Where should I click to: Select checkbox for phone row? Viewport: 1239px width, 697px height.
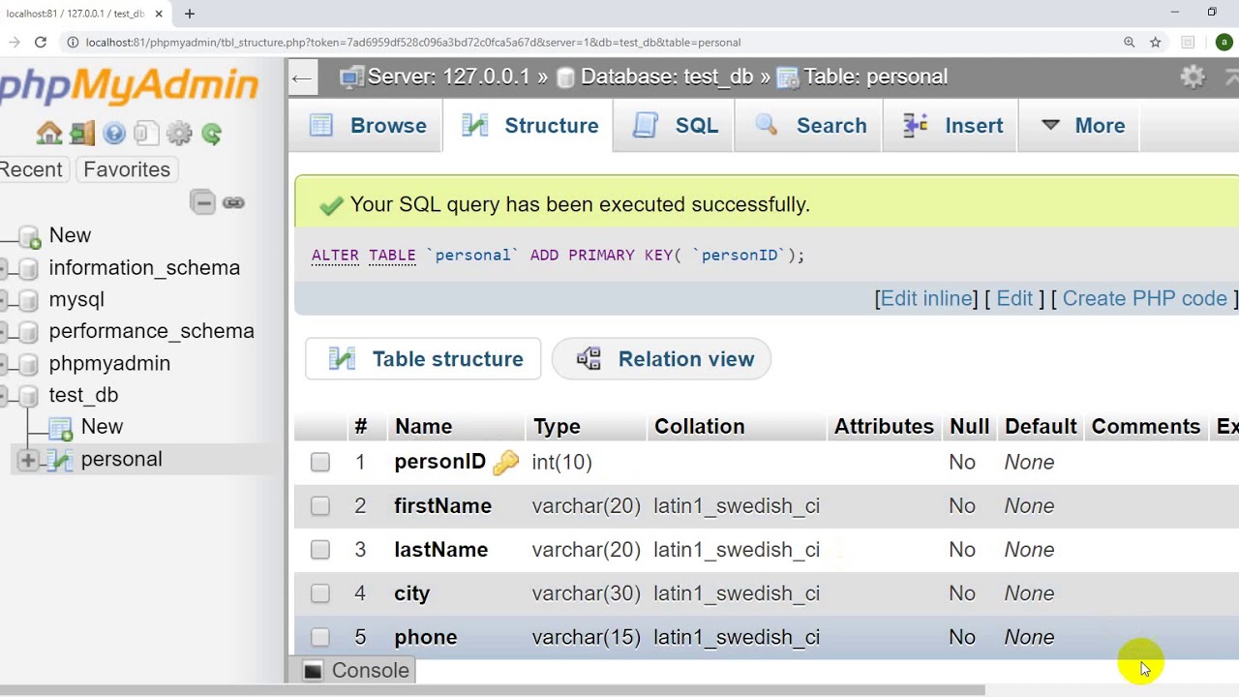coord(320,637)
